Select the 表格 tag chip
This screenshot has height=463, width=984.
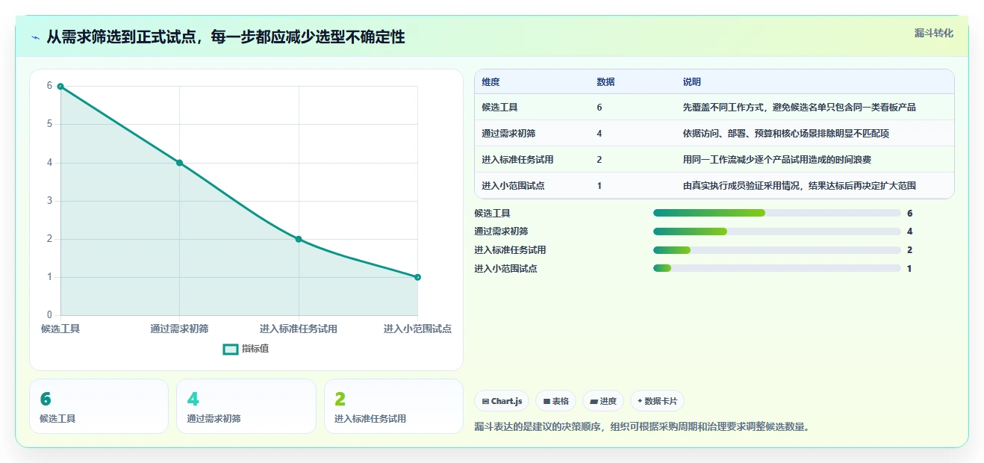coord(555,401)
